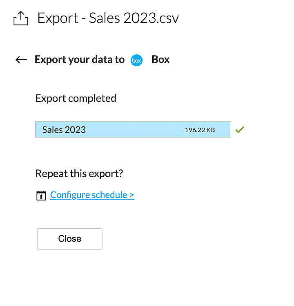The image size is (294, 306).
Task: Click the blue Box logo icon
Action: (137, 60)
